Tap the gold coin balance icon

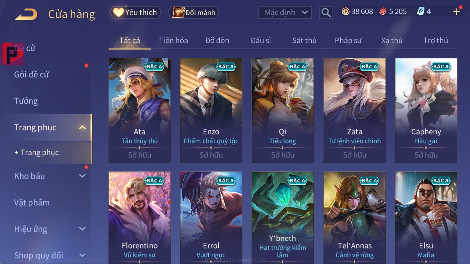click(x=345, y=12)
